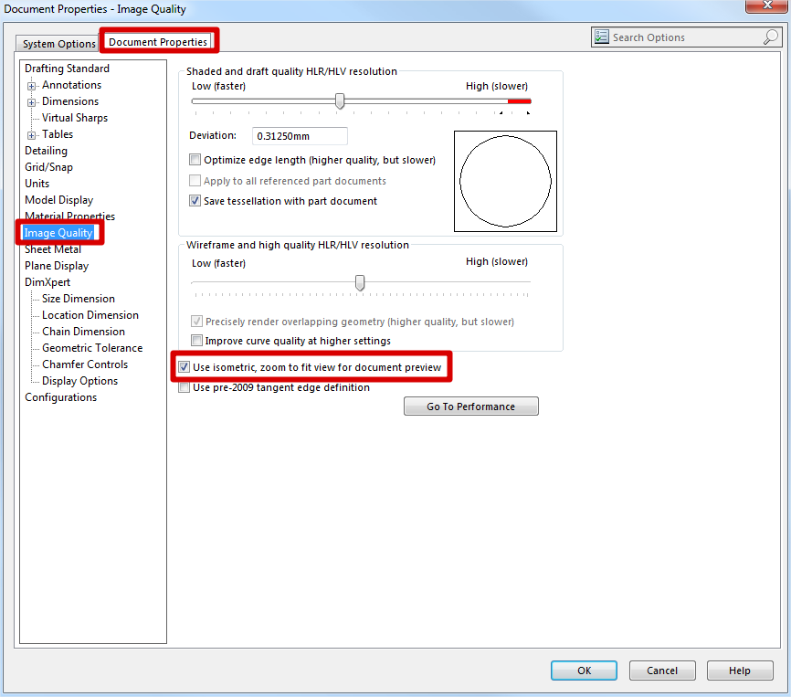Confirm settings with the OK button
The width and height of the screenshot is (791, 697).
coord(584,671)
